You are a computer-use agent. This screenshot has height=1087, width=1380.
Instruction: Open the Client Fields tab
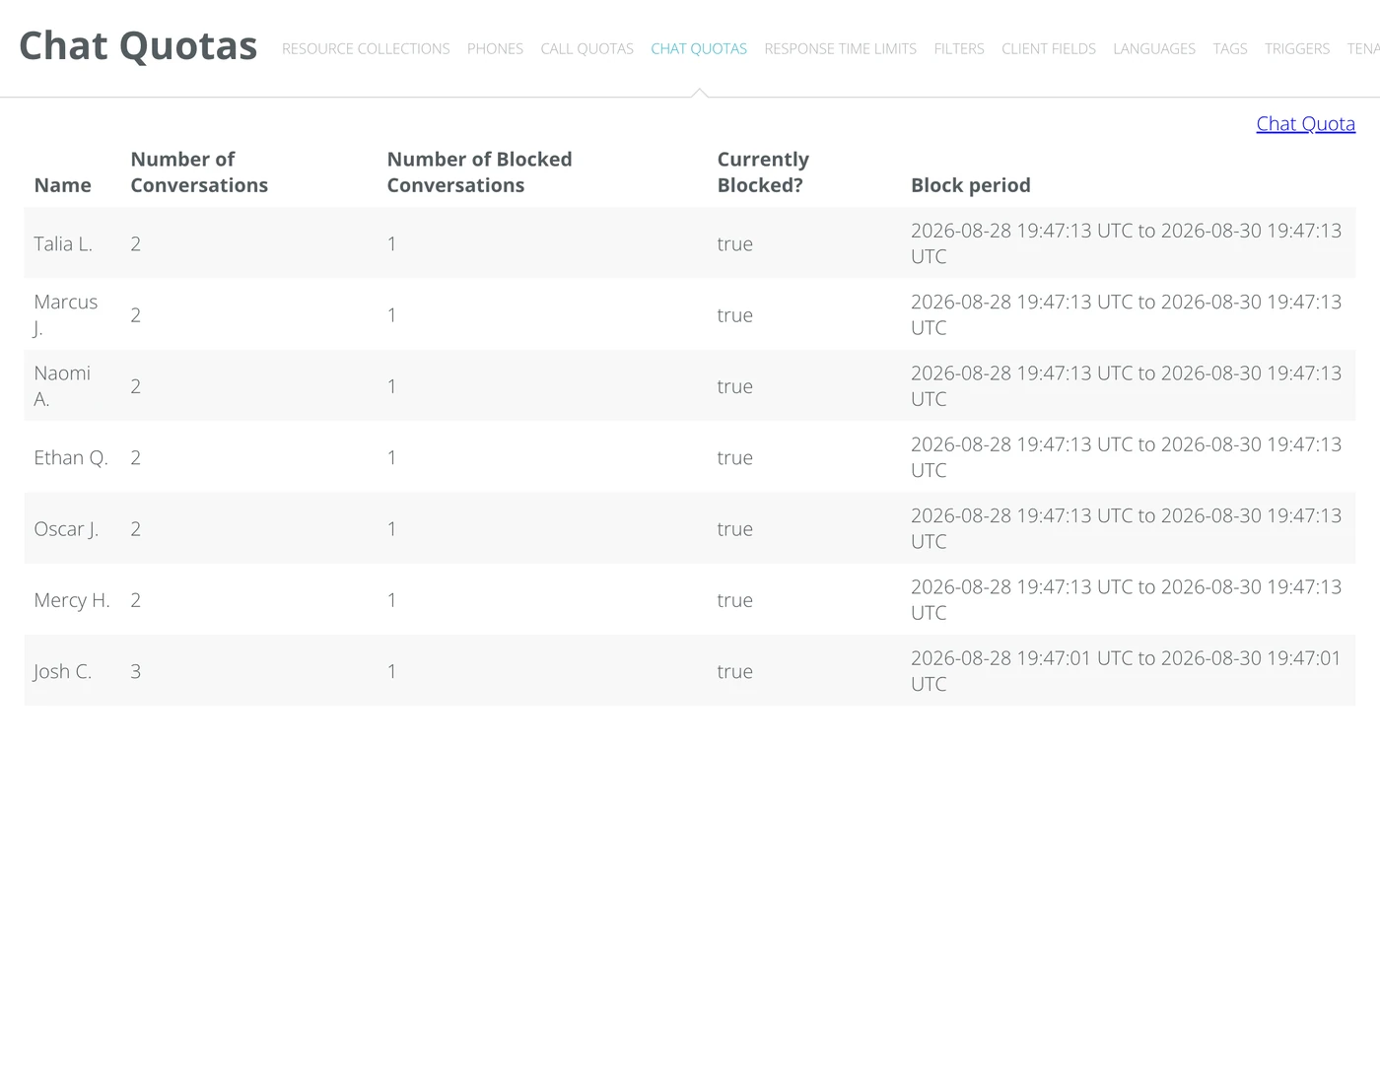(1049, 48)
